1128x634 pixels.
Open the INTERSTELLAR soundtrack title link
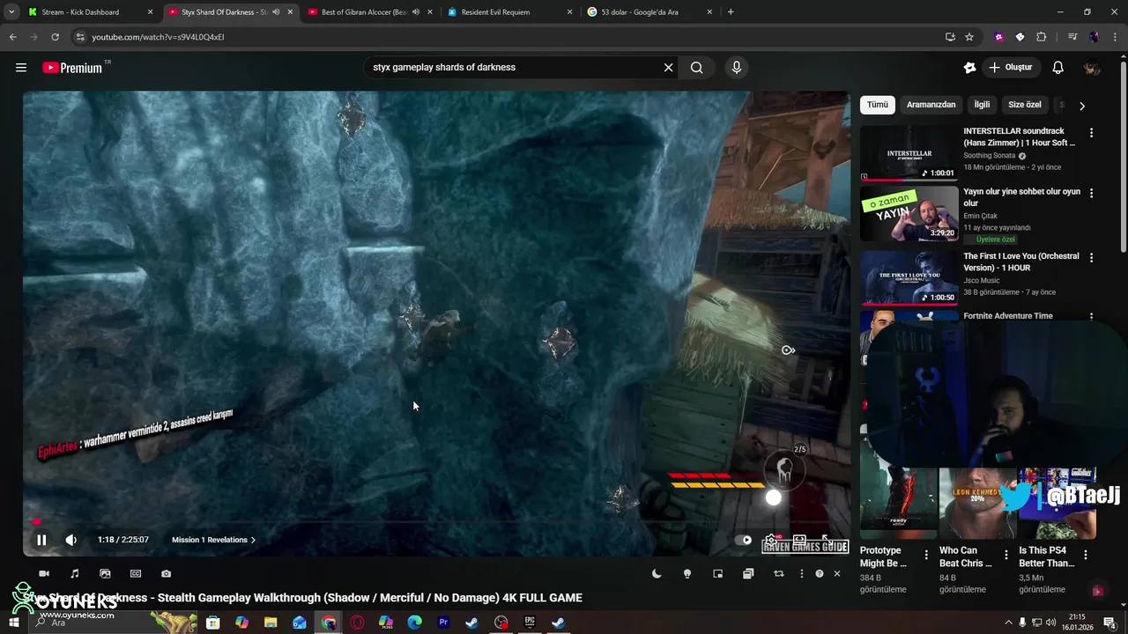click(1020, 136)
